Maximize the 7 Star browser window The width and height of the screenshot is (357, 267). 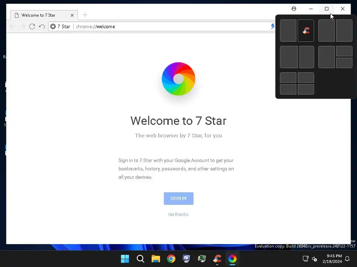(326, 9)
